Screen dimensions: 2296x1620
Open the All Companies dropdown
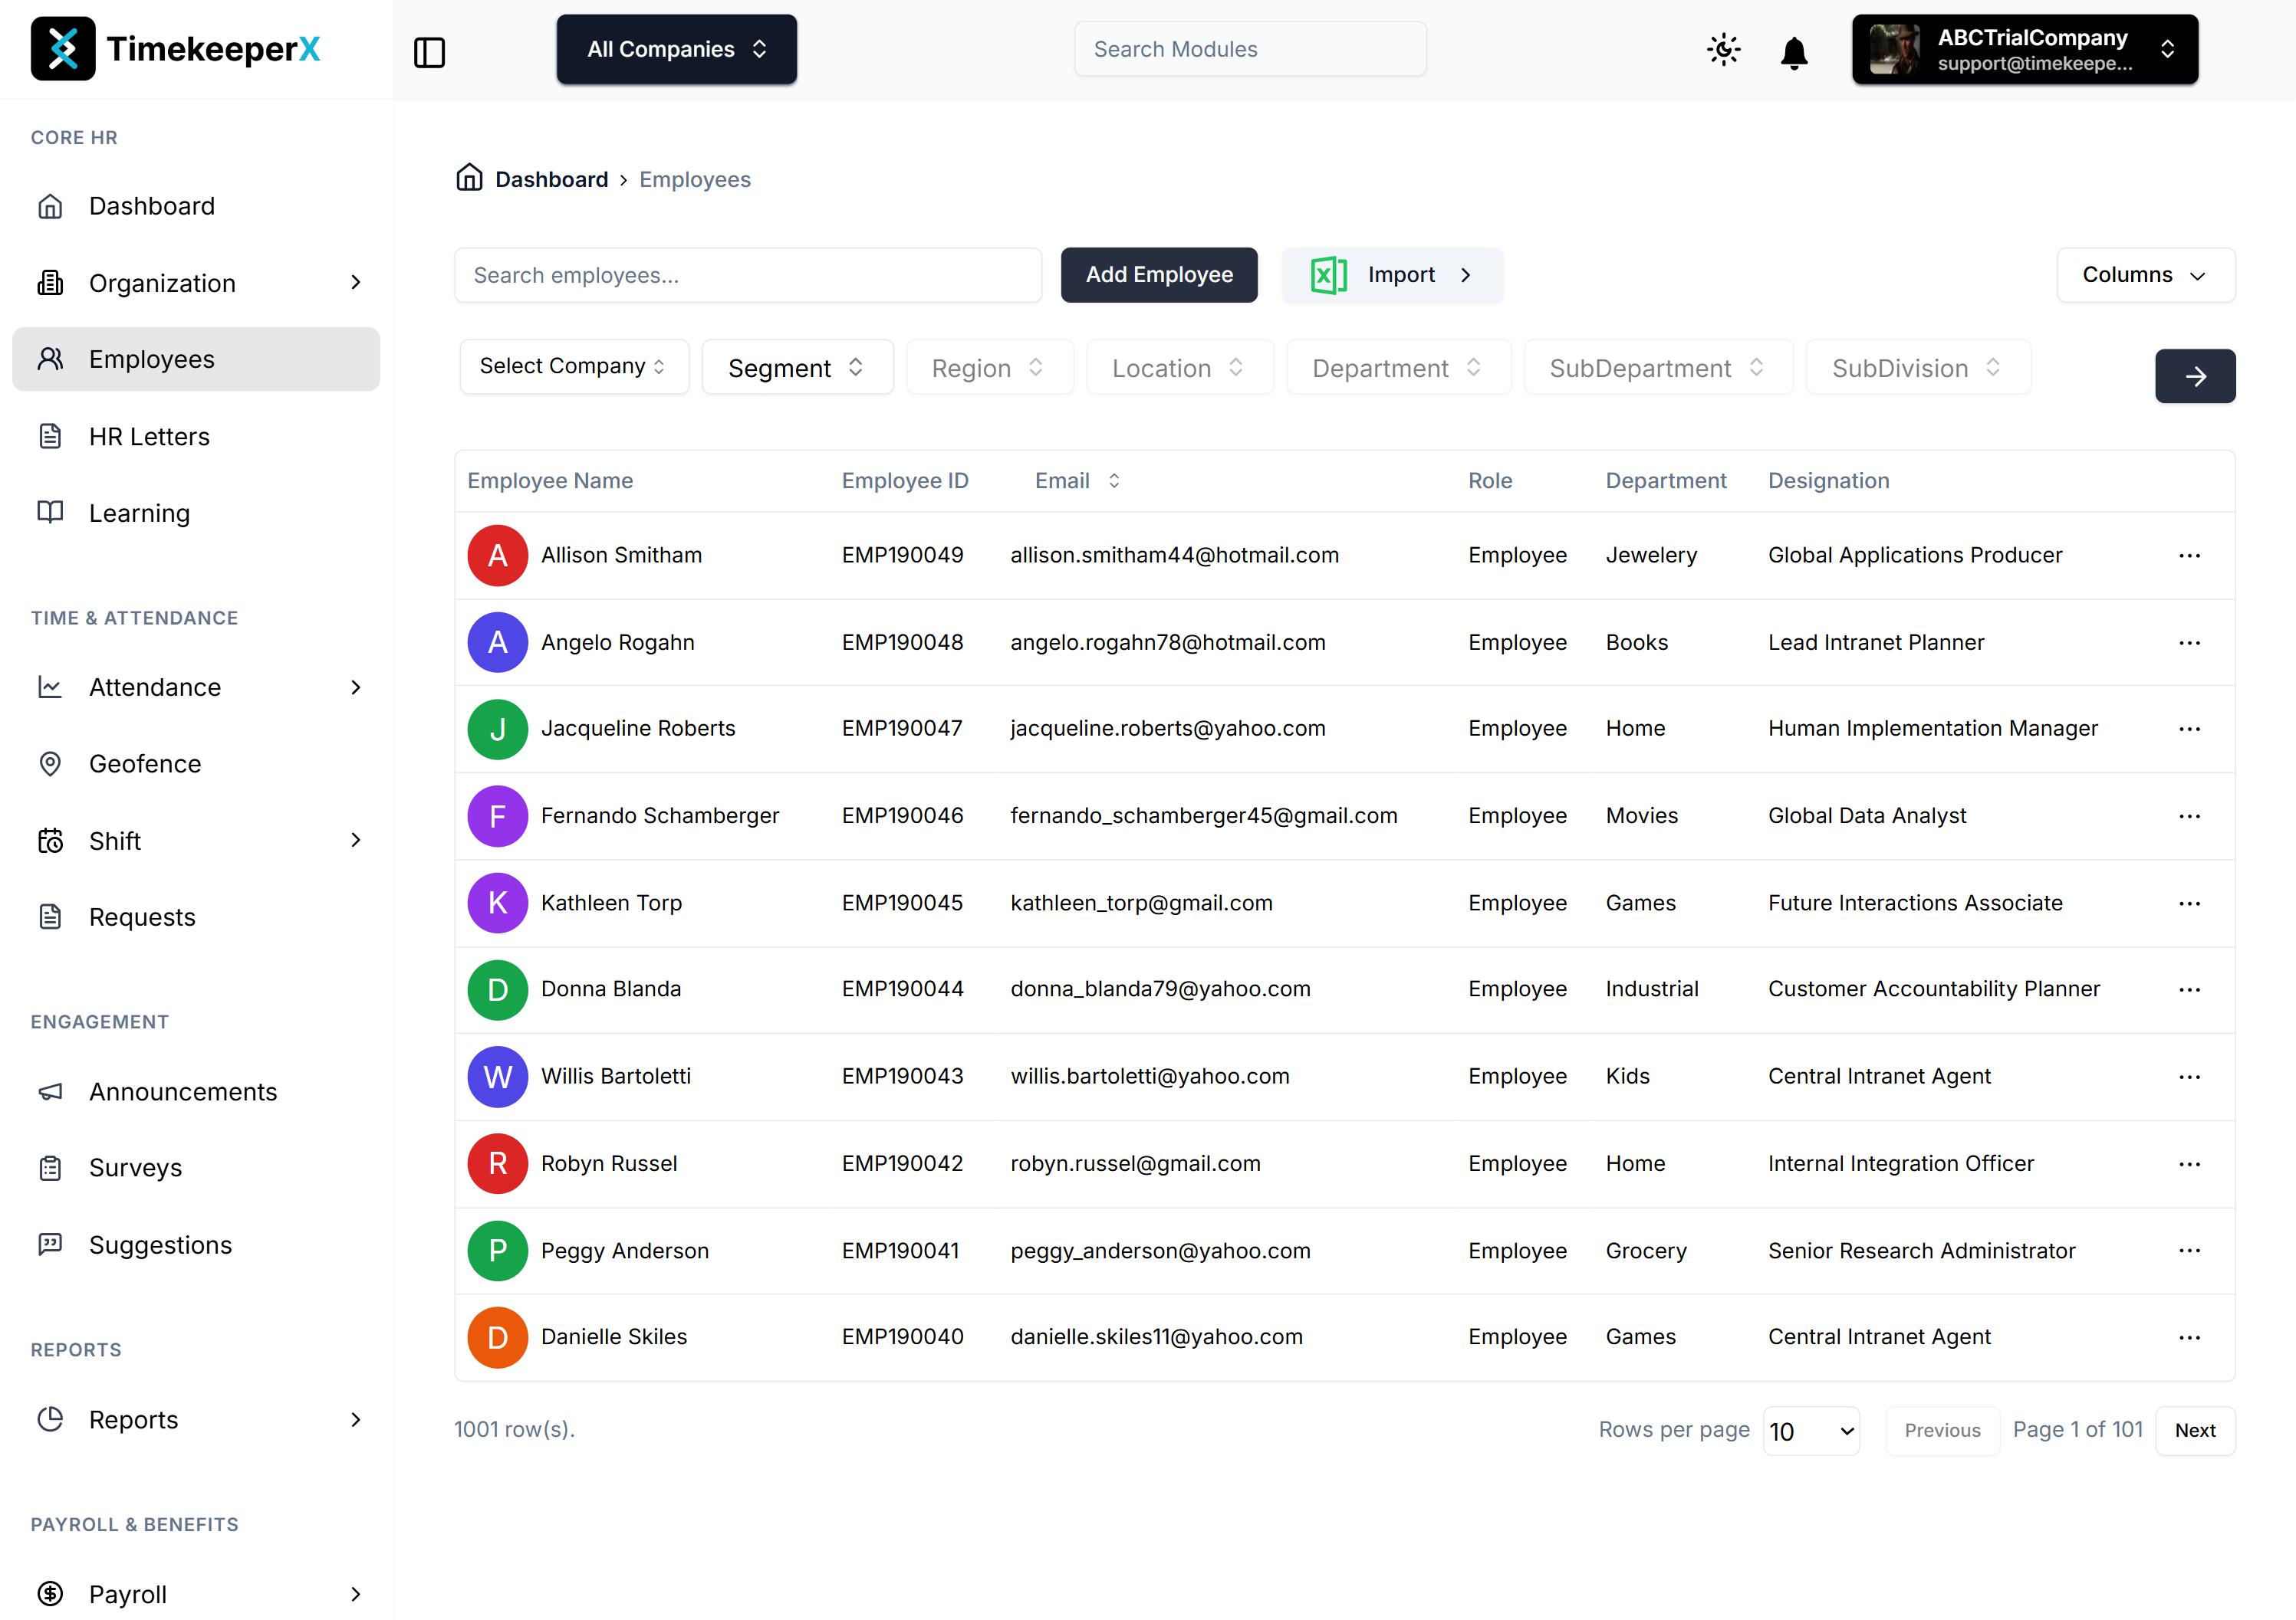pos(676,48)
